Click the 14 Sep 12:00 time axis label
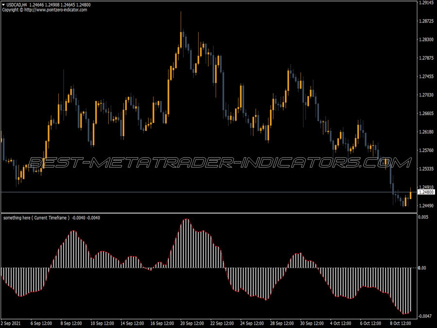This screenshot has height=328, width=437. [132, 323]
